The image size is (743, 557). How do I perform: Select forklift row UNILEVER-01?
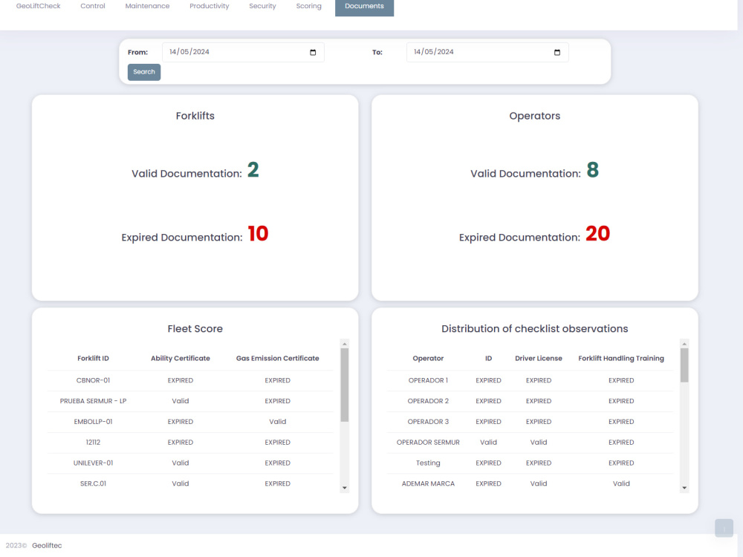point(190,463)
